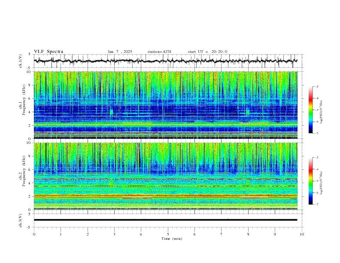Click time axis tick label '8'

click(248, 234)
